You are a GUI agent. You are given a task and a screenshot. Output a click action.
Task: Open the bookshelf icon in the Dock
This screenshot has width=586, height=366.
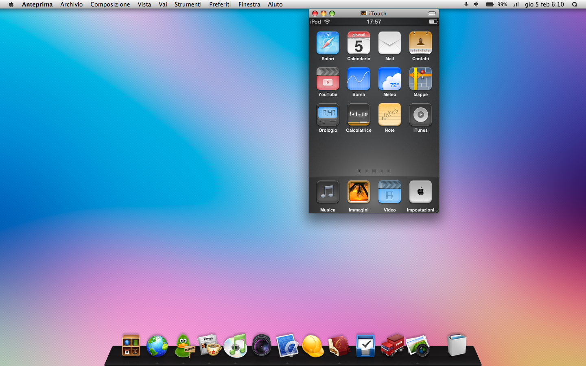coord(131,345)
